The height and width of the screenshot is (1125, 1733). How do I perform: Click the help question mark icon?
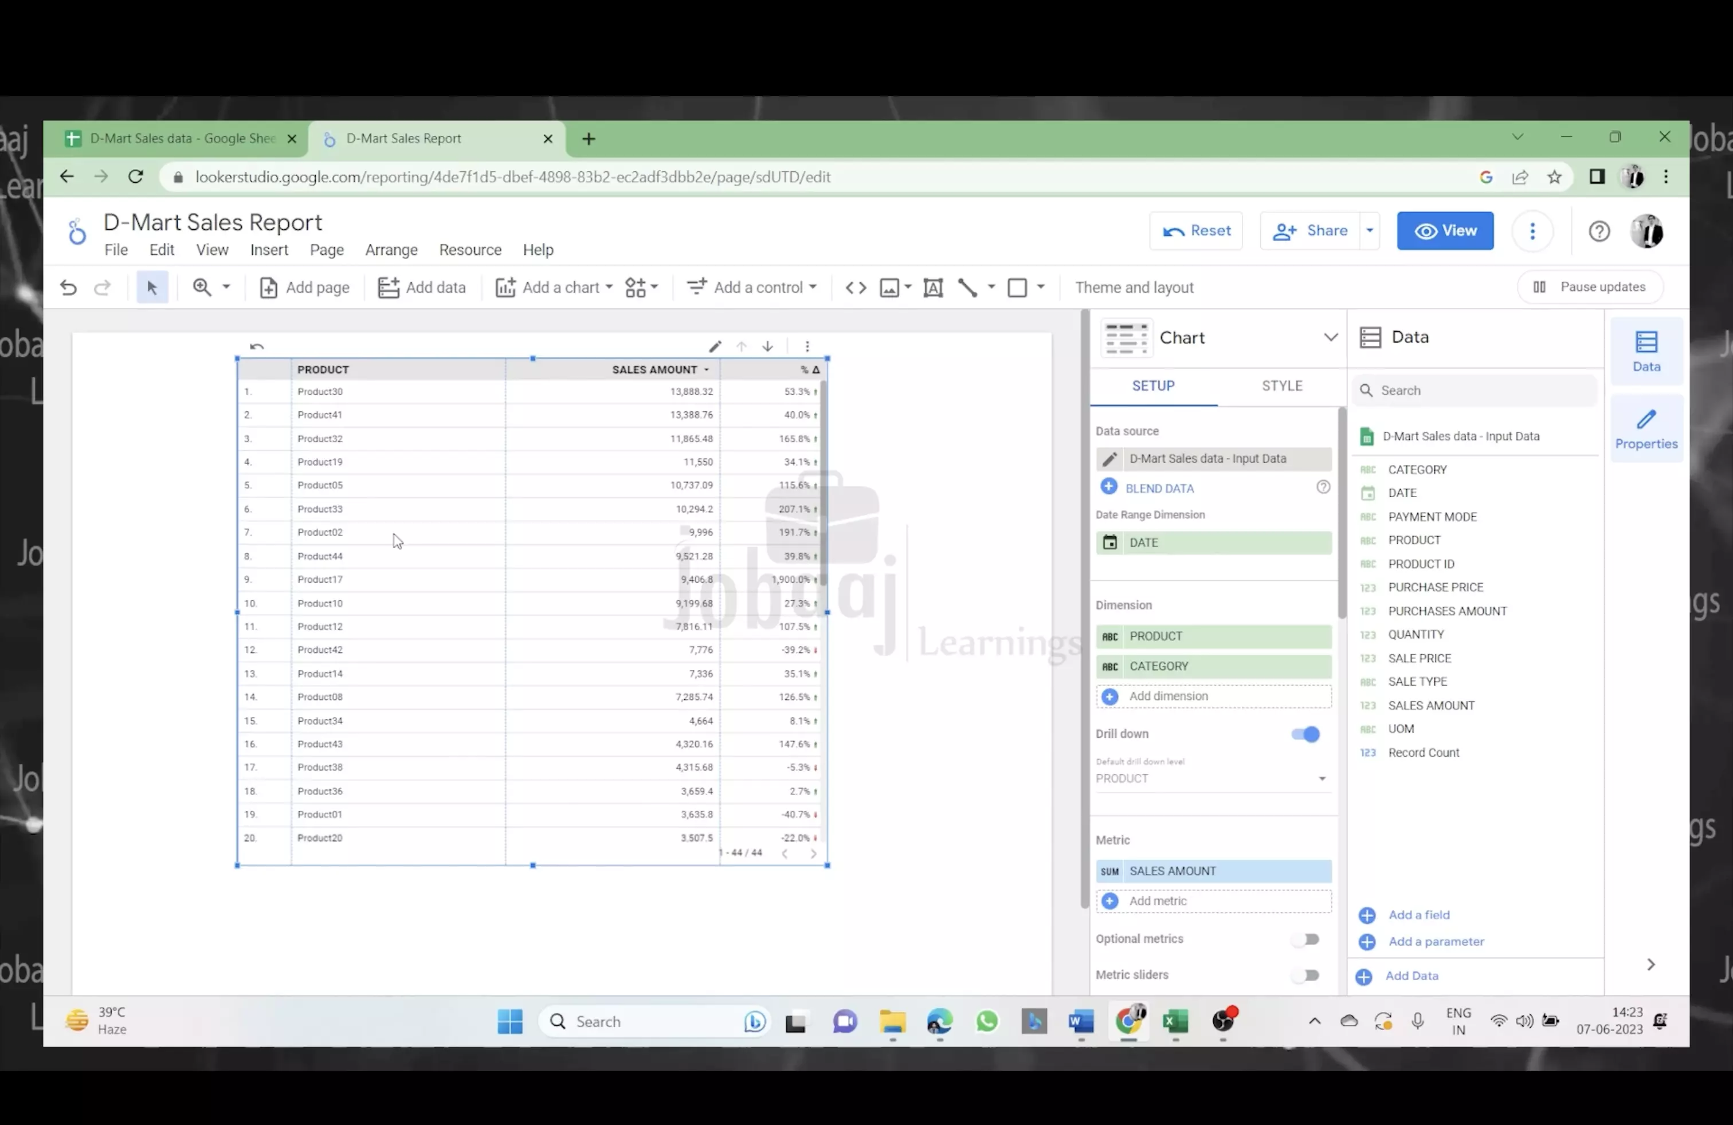click(1599, 231)
